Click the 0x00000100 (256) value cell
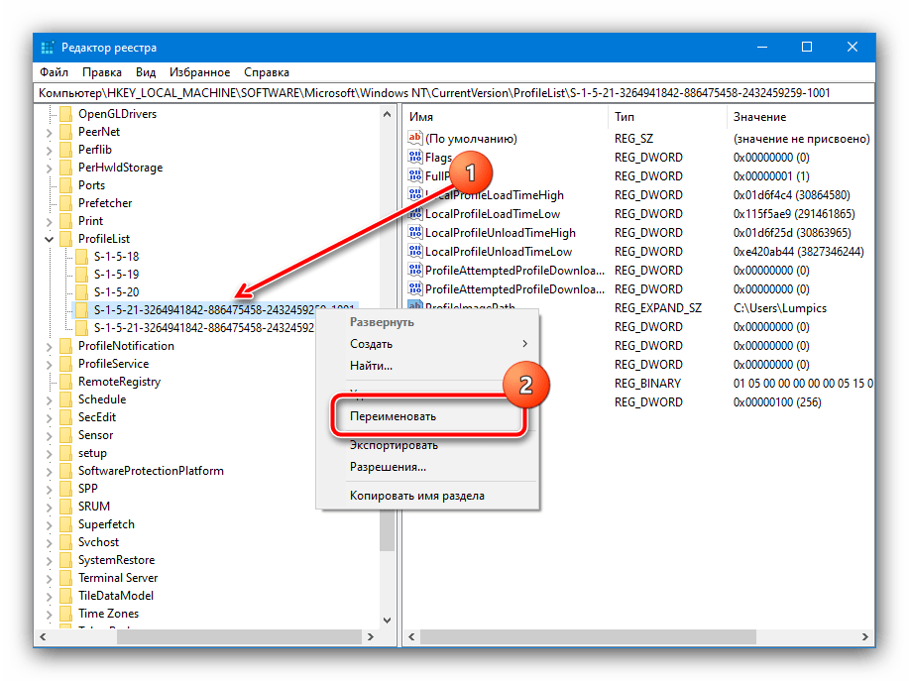 (777, 402)
